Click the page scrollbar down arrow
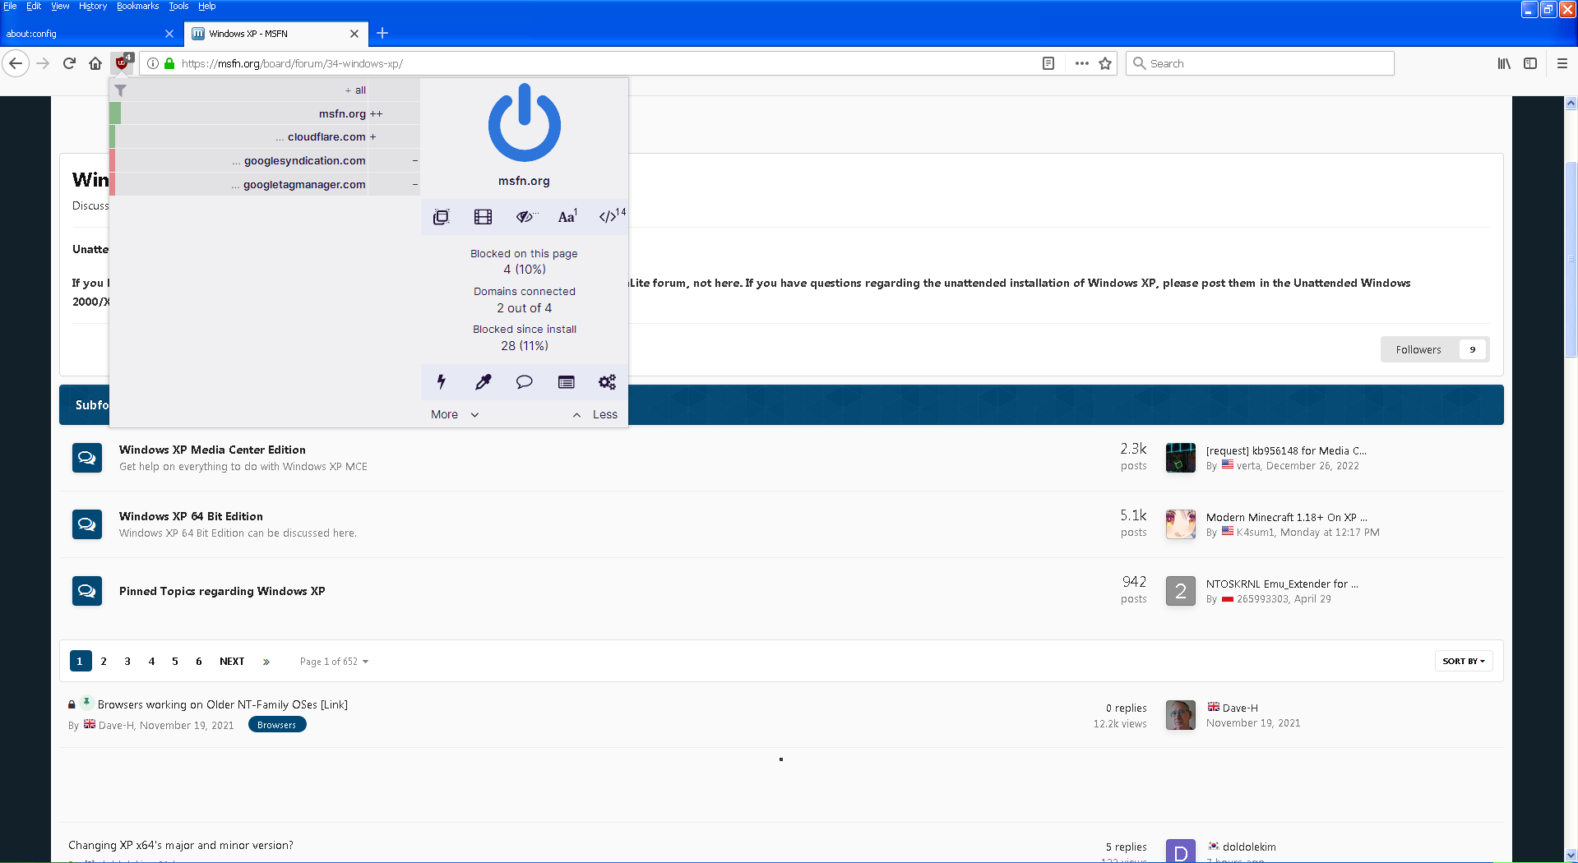Viewport: 1578px width, 863px height. point(1571,855)
